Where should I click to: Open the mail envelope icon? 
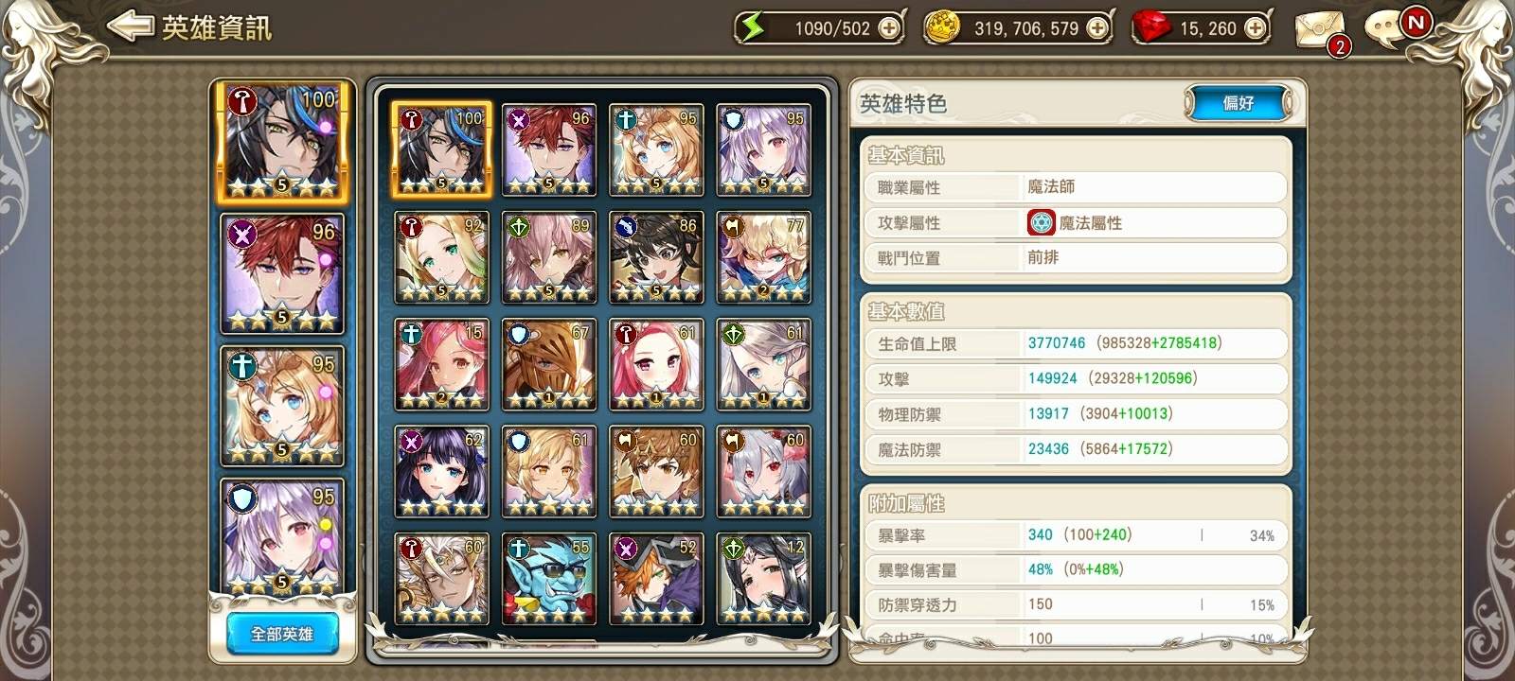click(1320, 30)
